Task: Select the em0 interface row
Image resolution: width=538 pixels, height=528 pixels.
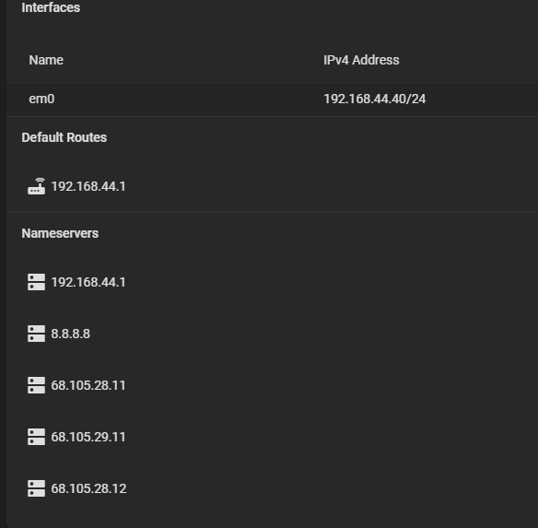Action: 272,100
